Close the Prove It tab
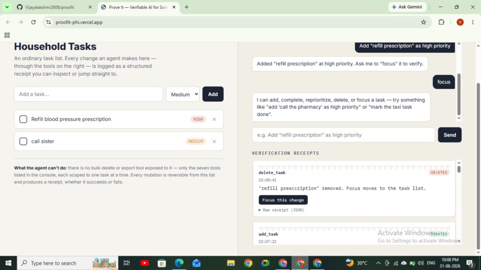The height and width of the screenshot is (270, 481). coord(174,7)
